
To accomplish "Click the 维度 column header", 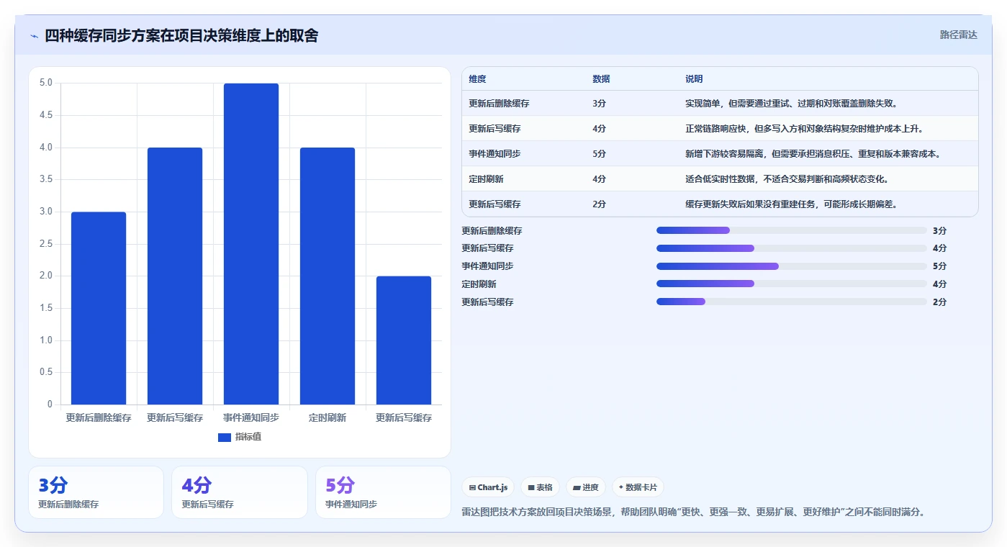I will tap(477, 79).
